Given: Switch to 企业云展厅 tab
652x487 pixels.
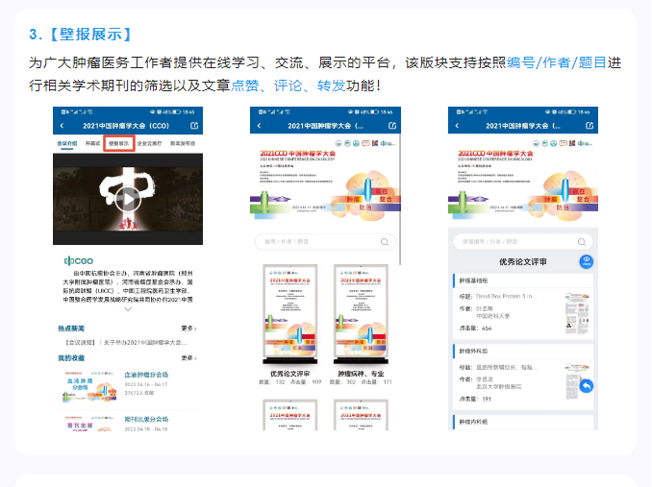Looking at the screenshot, I should (149, 143).
